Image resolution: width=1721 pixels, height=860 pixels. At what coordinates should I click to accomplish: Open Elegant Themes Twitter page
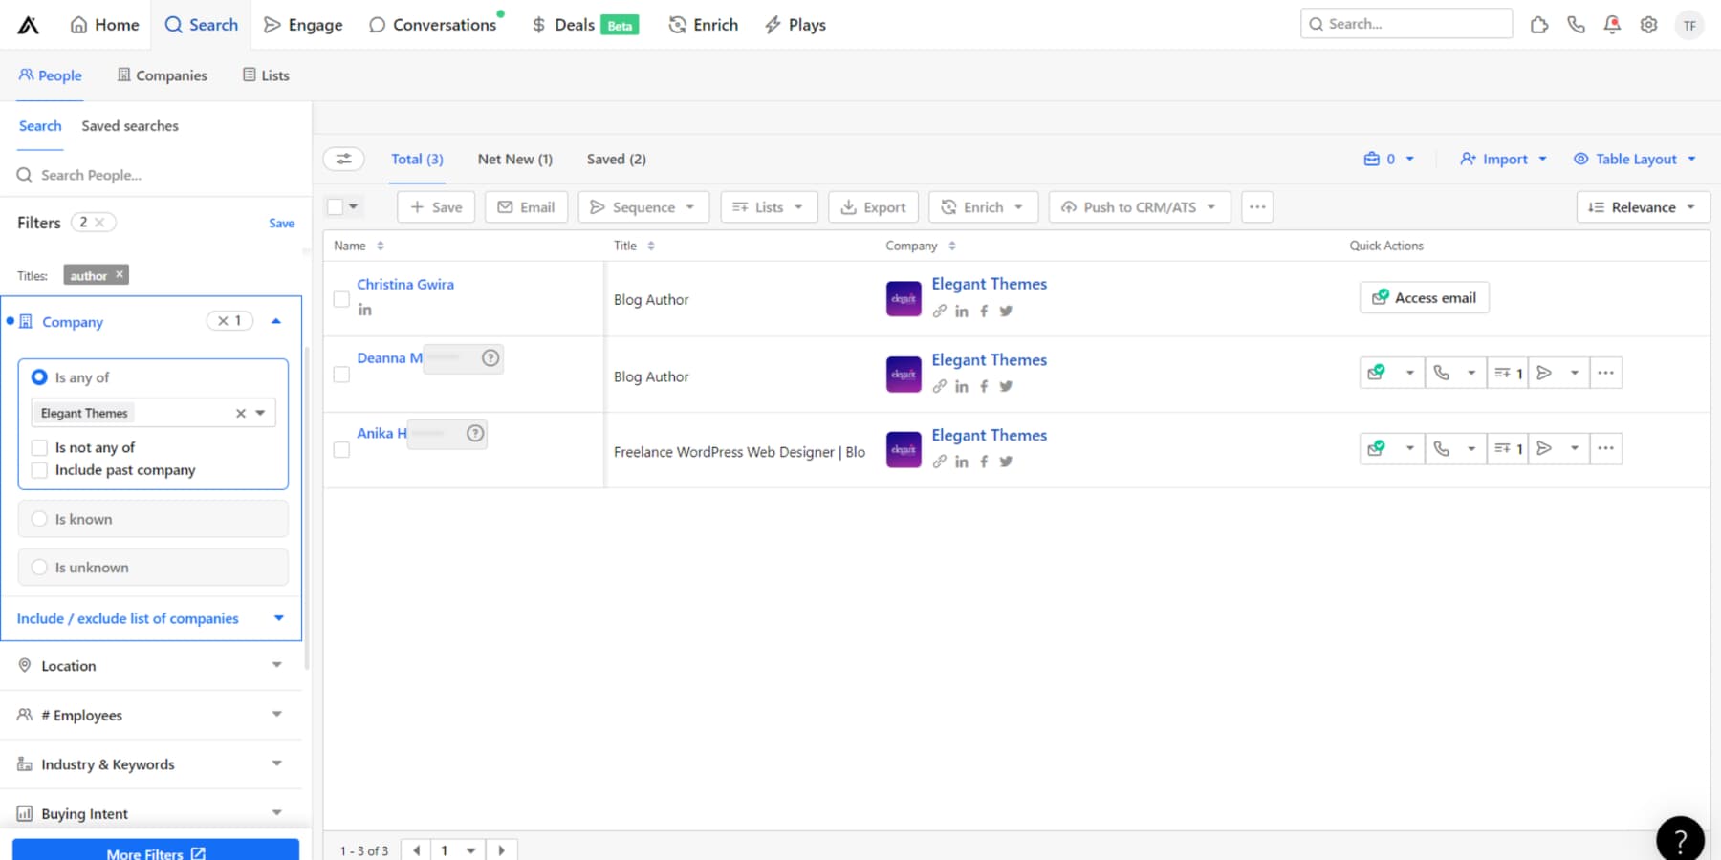(x=1006, y=311)
